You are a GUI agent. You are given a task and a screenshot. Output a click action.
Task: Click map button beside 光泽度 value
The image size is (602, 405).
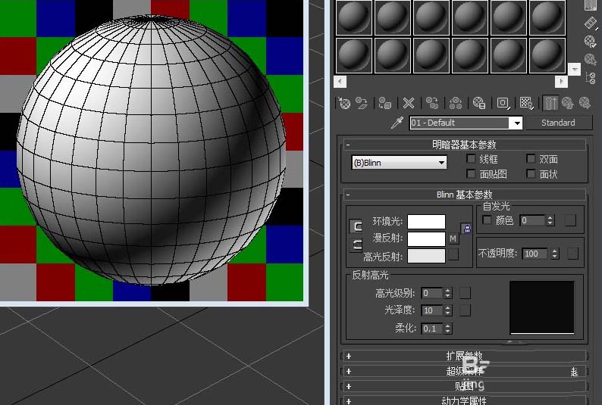[x=465, y=310]
